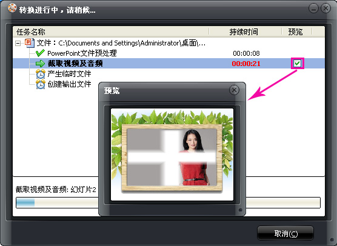Click the slide preview image thumbnail
Screen dimensions: 337x246
pos(172,155)
